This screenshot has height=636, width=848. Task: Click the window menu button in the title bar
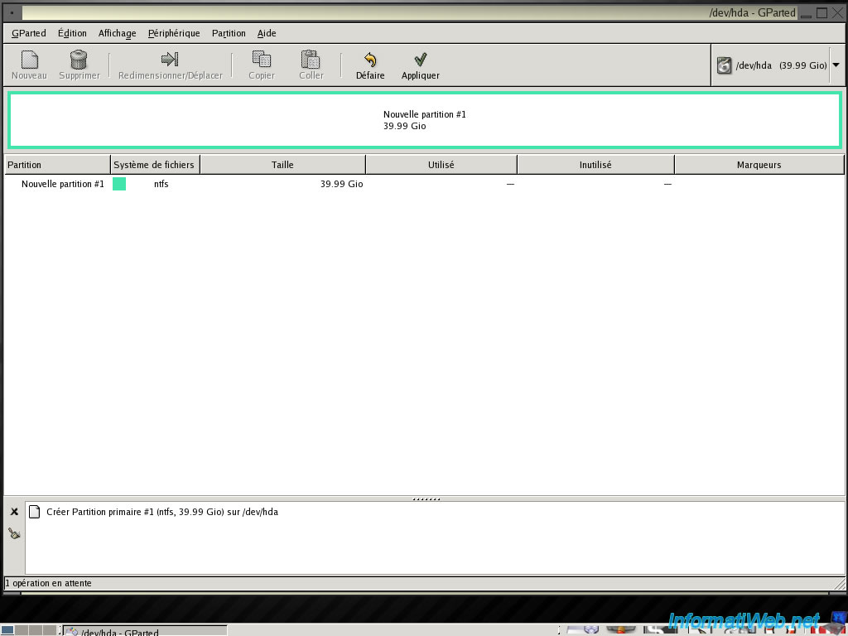point(12,12)
